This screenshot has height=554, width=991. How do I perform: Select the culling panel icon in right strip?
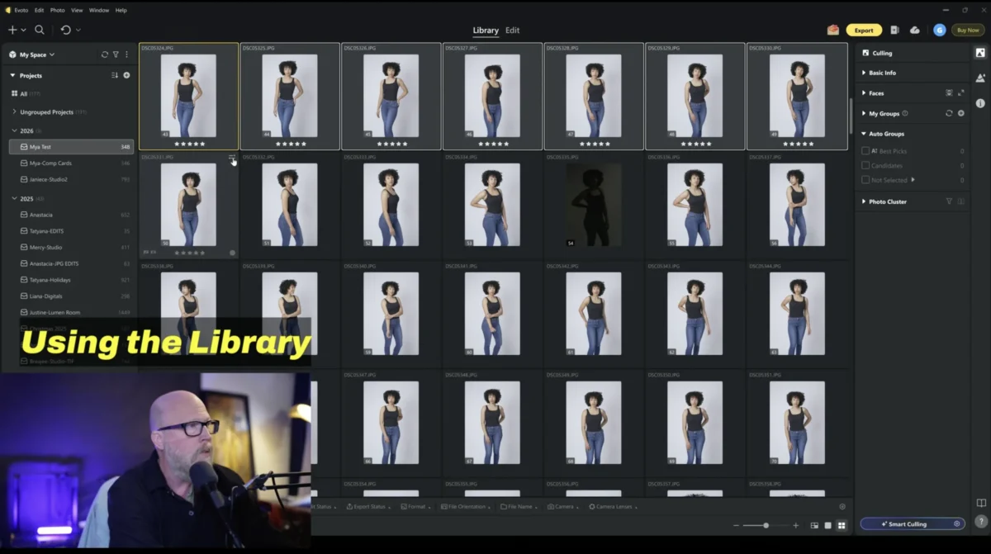tap(980, 52)
